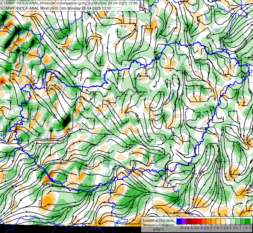Click the -3.5 legend scale value
Image resolution: width=253 pixels, height=233 pixels.
click(196, 228)
